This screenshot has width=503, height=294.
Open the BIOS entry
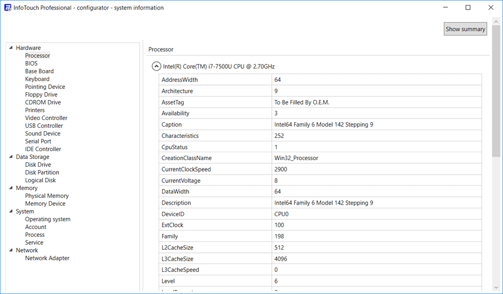click(32, 63)
